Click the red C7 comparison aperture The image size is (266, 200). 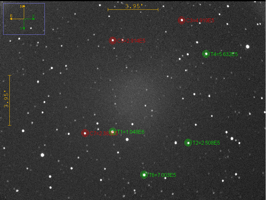click(x=85, y=133)
